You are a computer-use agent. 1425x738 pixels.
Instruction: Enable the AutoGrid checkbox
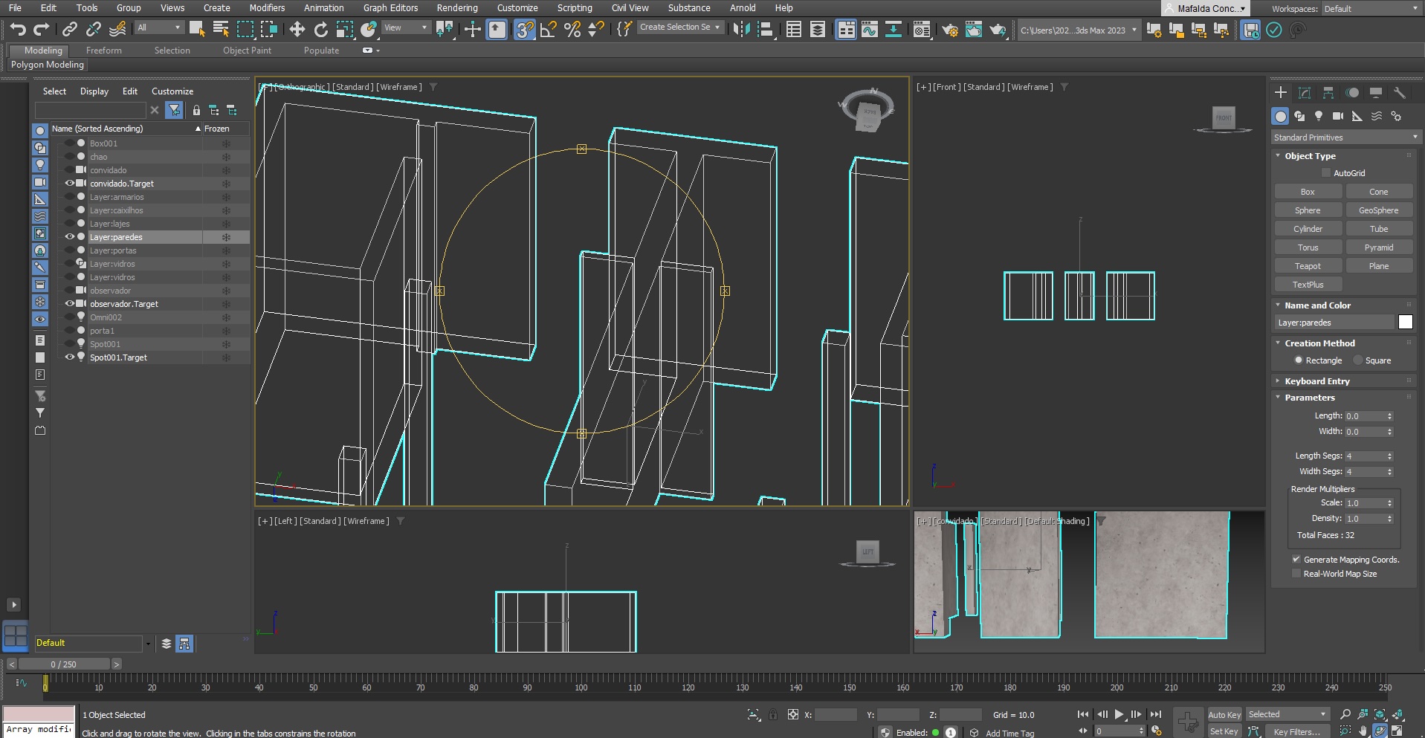pos(1325,173)
